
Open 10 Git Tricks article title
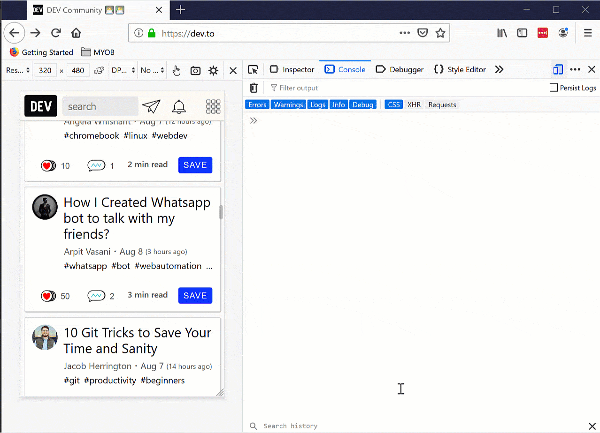pyautogui.click(x=138, y=341)
